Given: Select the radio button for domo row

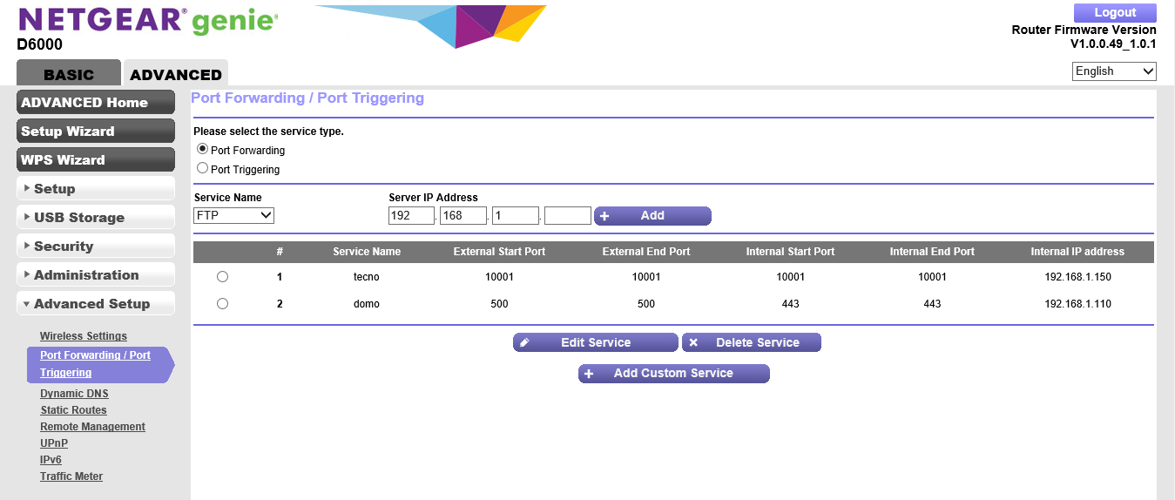Looking at the screenshot, I should click(222, 304).
